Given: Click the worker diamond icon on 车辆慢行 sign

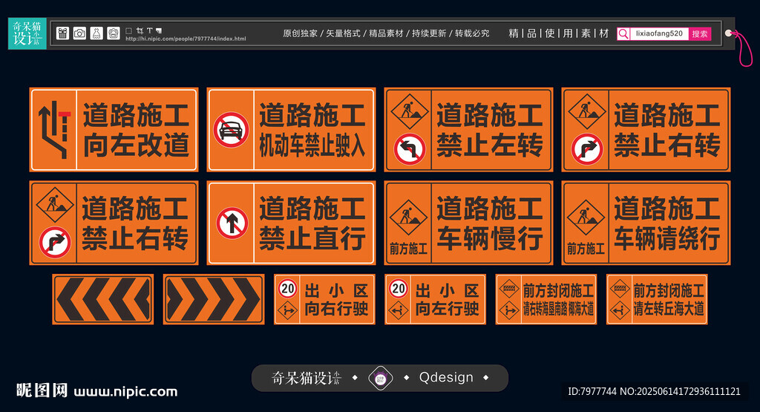Looking at the screenshot, I should [408, 218].
